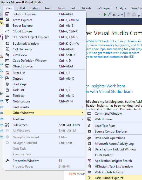Viewport: 142px width, 180px height.
Task: Click the SQL Server Object Explorer icon
Action: coord(7,37)
